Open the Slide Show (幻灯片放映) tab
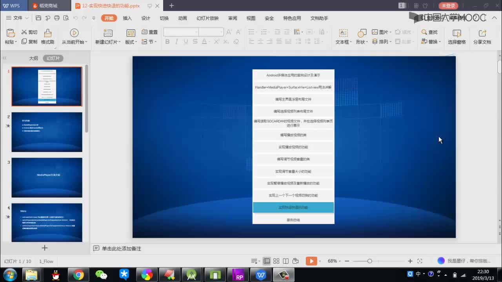 [x=207, y=18]
